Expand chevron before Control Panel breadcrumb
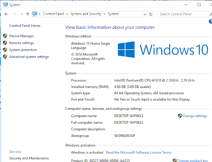This screenshot has height=162, width=212. [x=40, y=14]
